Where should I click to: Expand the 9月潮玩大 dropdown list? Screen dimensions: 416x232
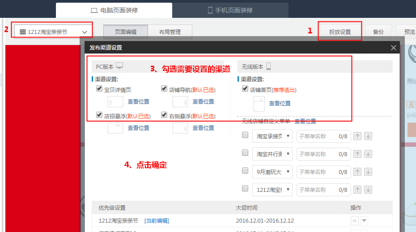pyautogui.click(x=272, y=172)
